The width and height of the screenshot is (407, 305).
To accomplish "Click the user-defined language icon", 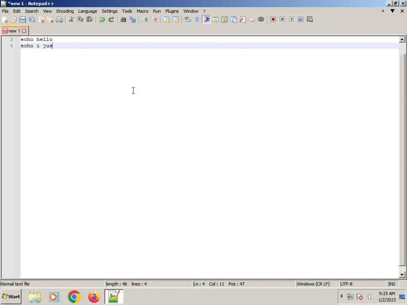I will coord(215,20).
